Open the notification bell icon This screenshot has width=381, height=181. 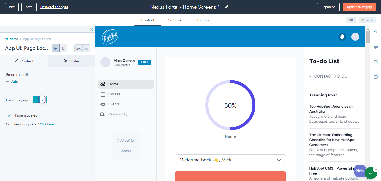[342, 37]
